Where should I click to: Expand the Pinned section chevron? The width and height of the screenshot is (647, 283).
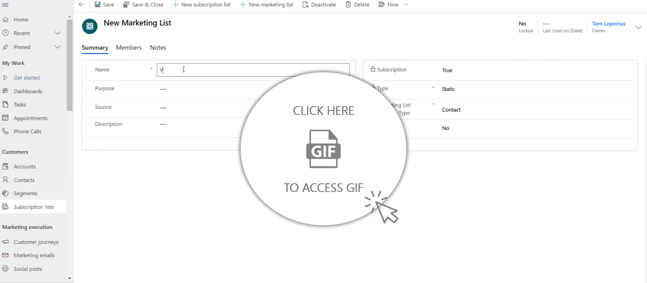pyautogui.click(x=58, y=47)
